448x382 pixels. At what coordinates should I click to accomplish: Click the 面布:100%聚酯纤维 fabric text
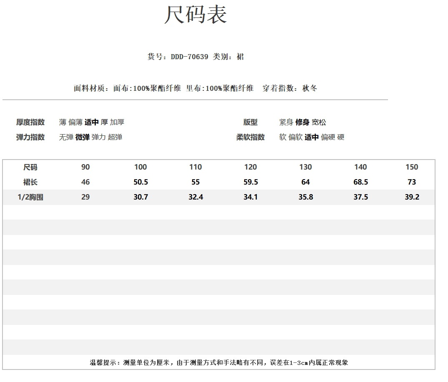coord(147,88)
